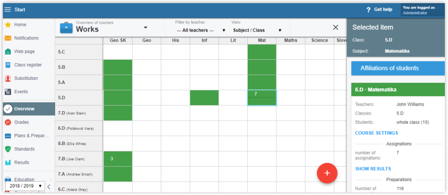
Task: Click the Get help question mark icon
Action: pos(368,10)
